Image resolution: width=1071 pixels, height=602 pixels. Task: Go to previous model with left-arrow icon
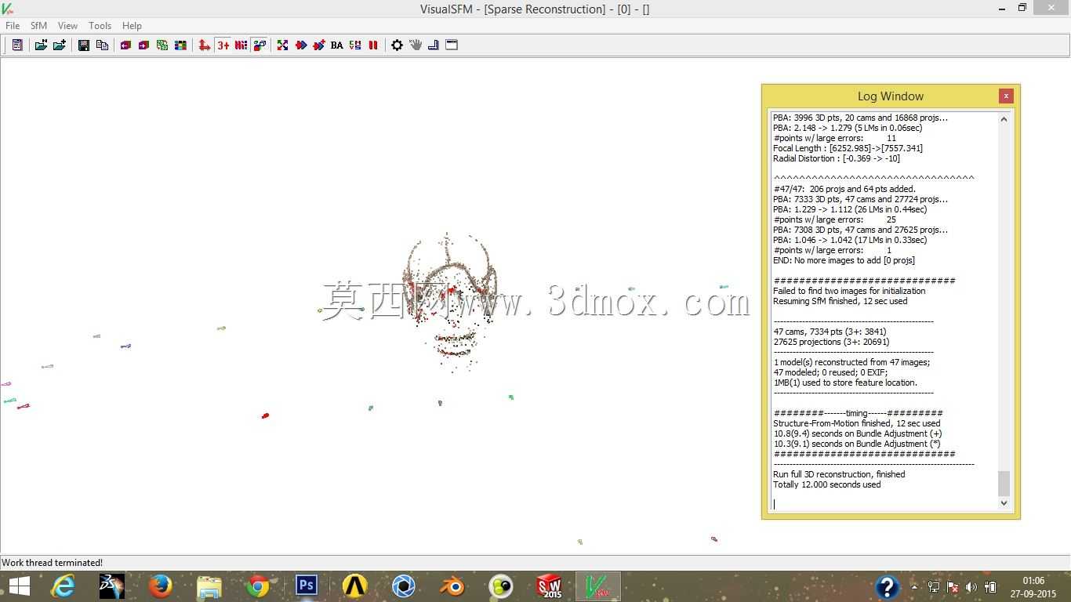(x=125, y=45)
